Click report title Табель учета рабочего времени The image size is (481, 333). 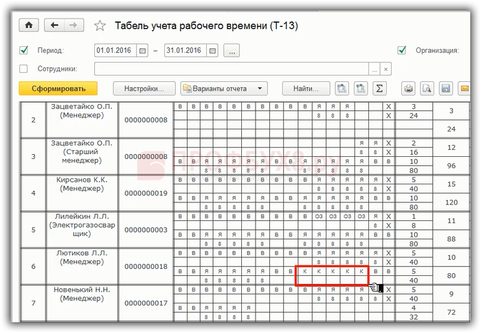tap(206, 25)
